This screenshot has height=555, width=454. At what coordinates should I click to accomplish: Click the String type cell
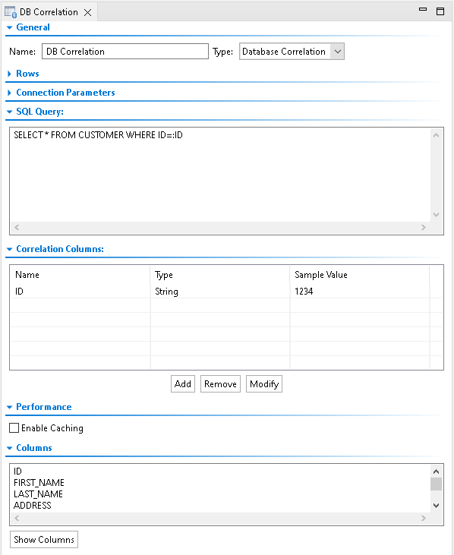[x=220, y=292]
